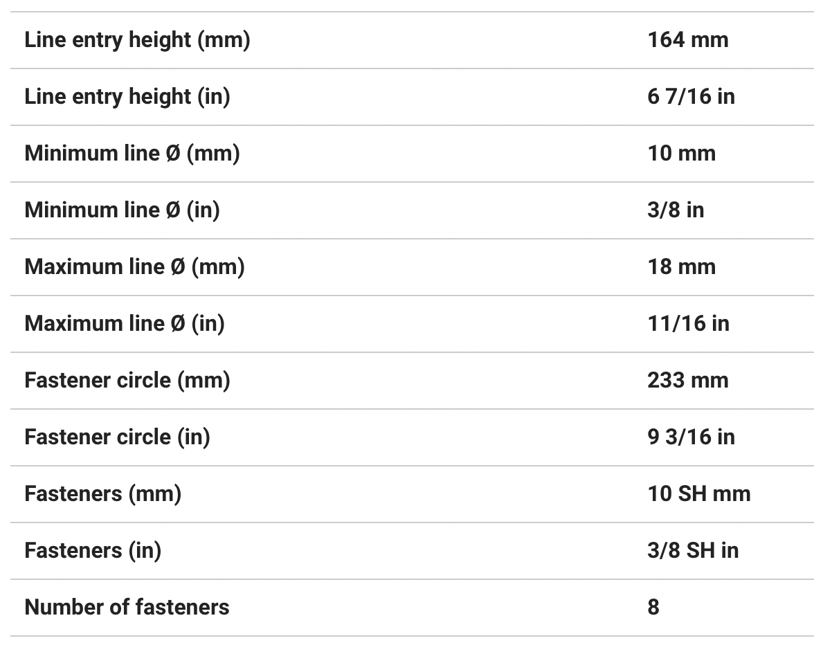This screenshot has width=814, height=645.
Task: Select the 11/16 in value
Action: point(688,324)
